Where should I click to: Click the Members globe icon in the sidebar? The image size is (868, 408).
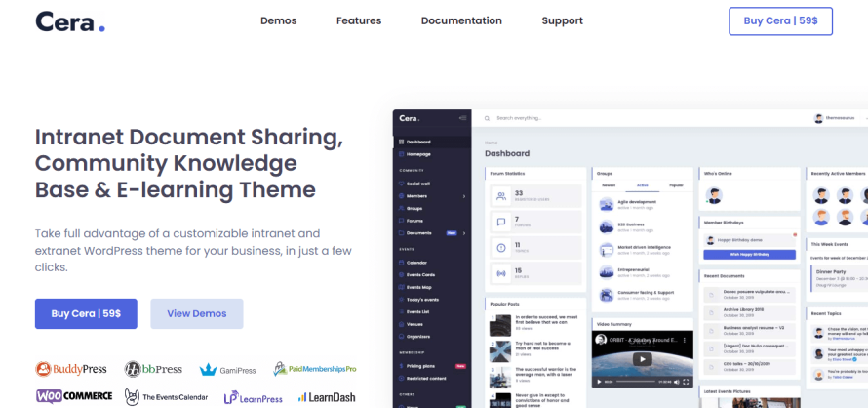(x=402, y=196)
